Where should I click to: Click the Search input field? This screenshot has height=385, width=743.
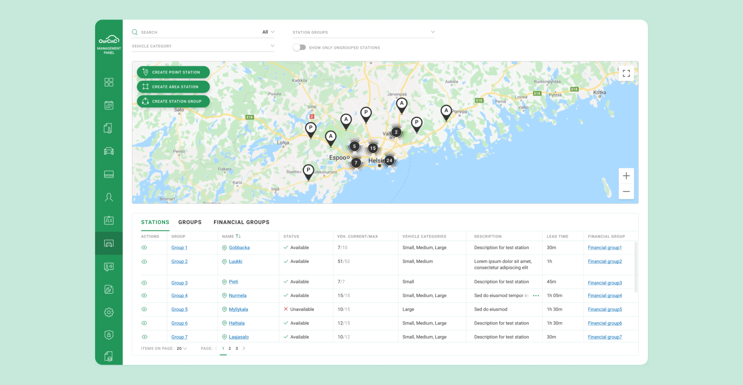coord(198,32)
